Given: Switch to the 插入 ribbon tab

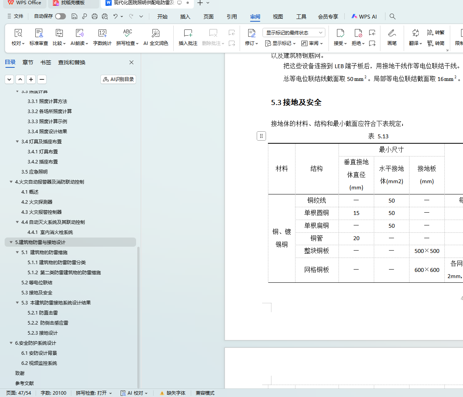Looking at the screenshot, I should (185, 17).
